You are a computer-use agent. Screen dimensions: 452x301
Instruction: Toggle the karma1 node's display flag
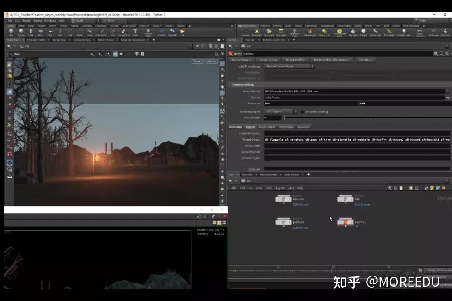[x=353, y=222]
